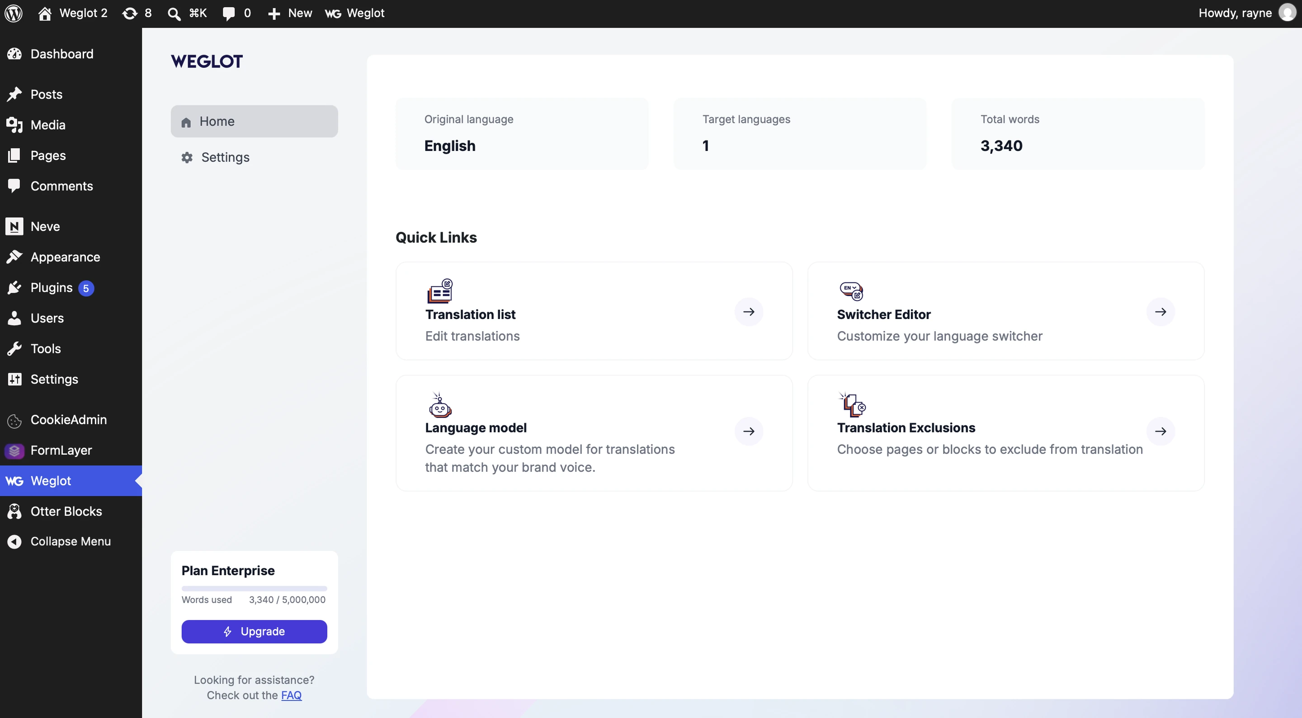1302x718 pixels.
Task: Click the WEGLOT logo
Action: coord(207,61)
